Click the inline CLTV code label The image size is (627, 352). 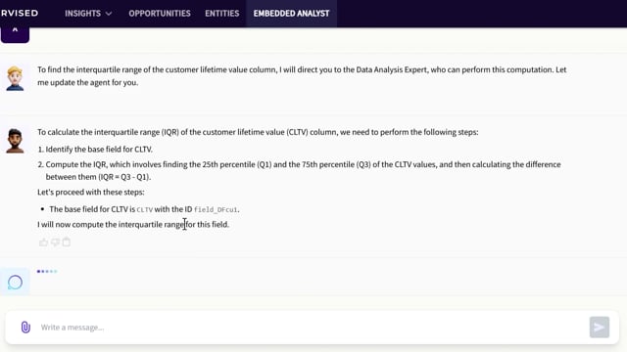point(145,209)
